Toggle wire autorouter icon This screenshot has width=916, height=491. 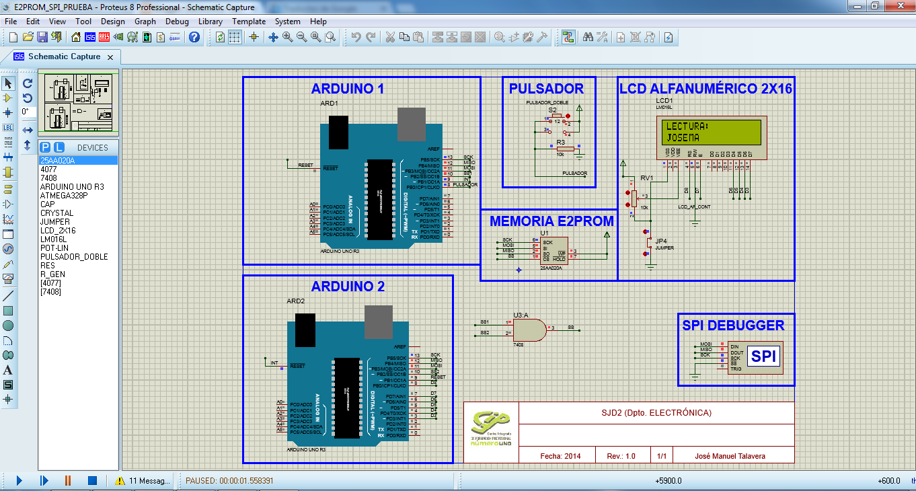pyautogui.click(x=568, y=37)
